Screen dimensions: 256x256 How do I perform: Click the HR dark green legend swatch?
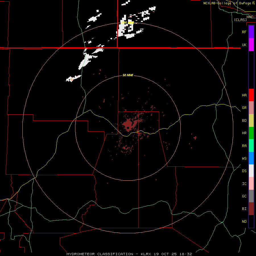251,133
